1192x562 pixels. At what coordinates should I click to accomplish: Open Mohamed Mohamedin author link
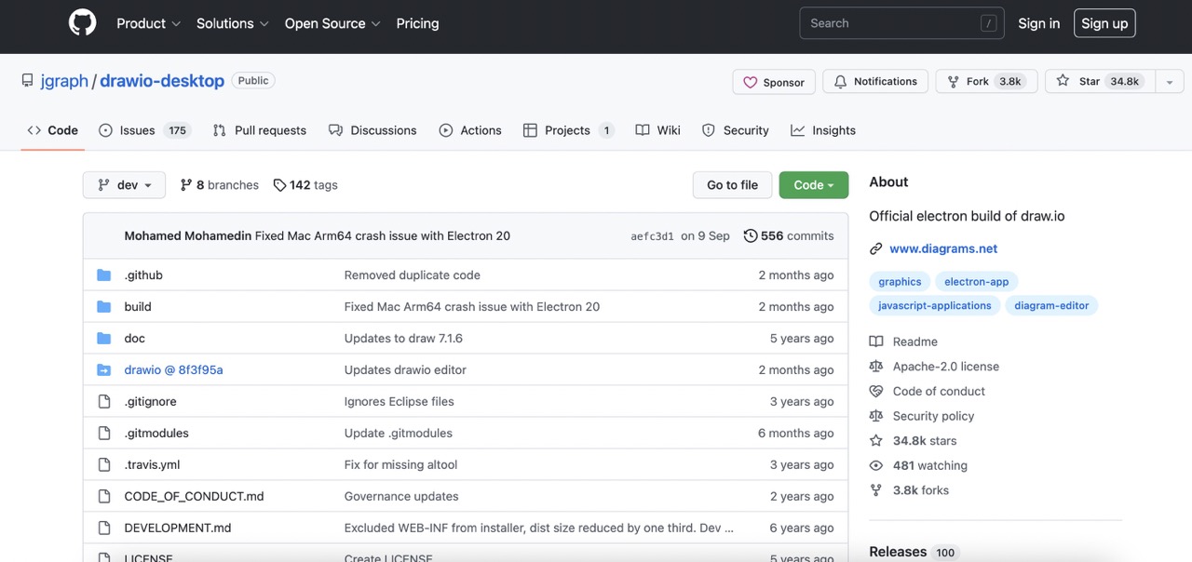pyautogui.click(x=188, y=235)
